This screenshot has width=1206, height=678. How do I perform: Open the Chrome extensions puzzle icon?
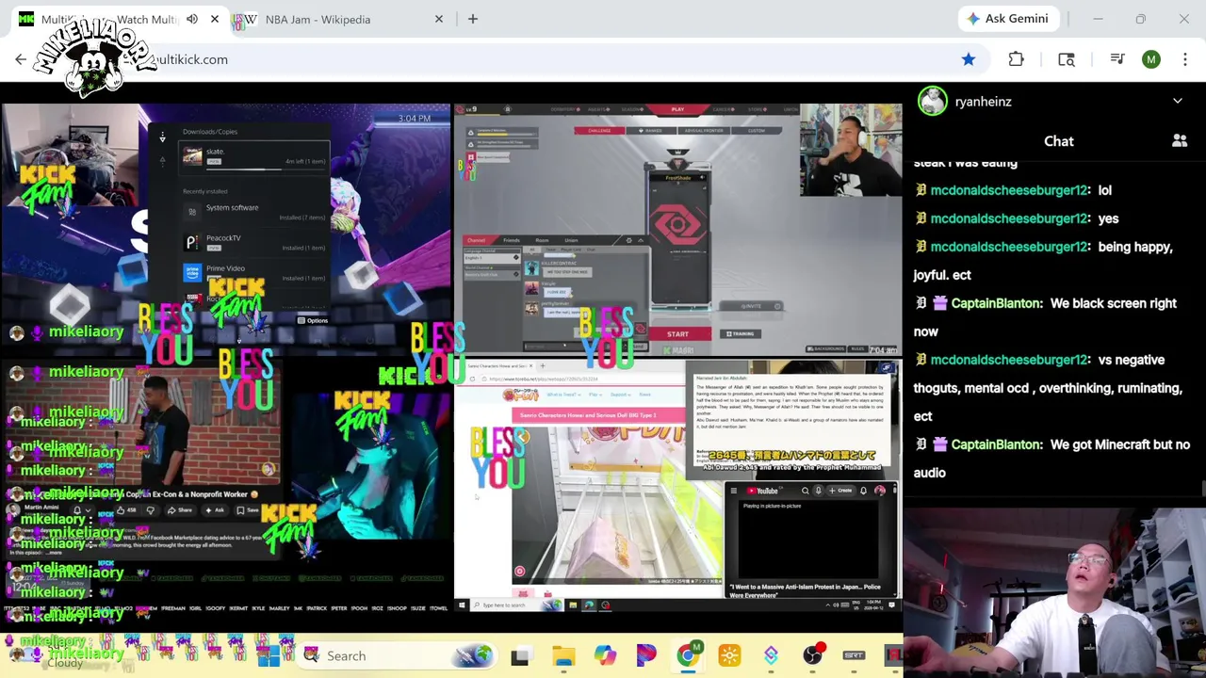[x=1016, y=59]
